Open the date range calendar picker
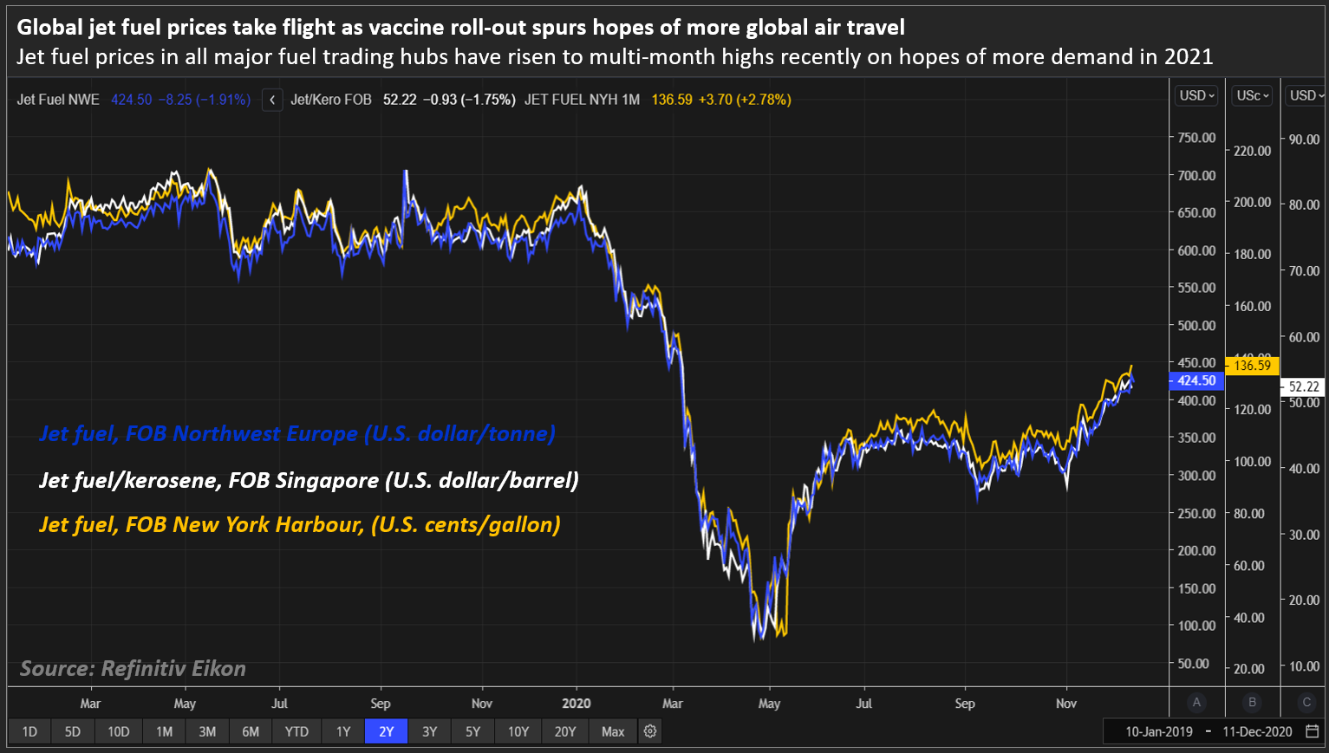 tap(1312, 731)
